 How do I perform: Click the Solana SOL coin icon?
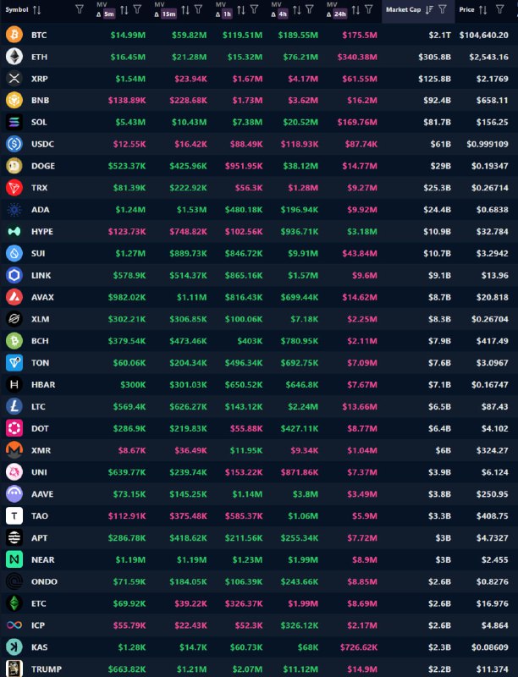pyautogui.click(x=14, y=122)
